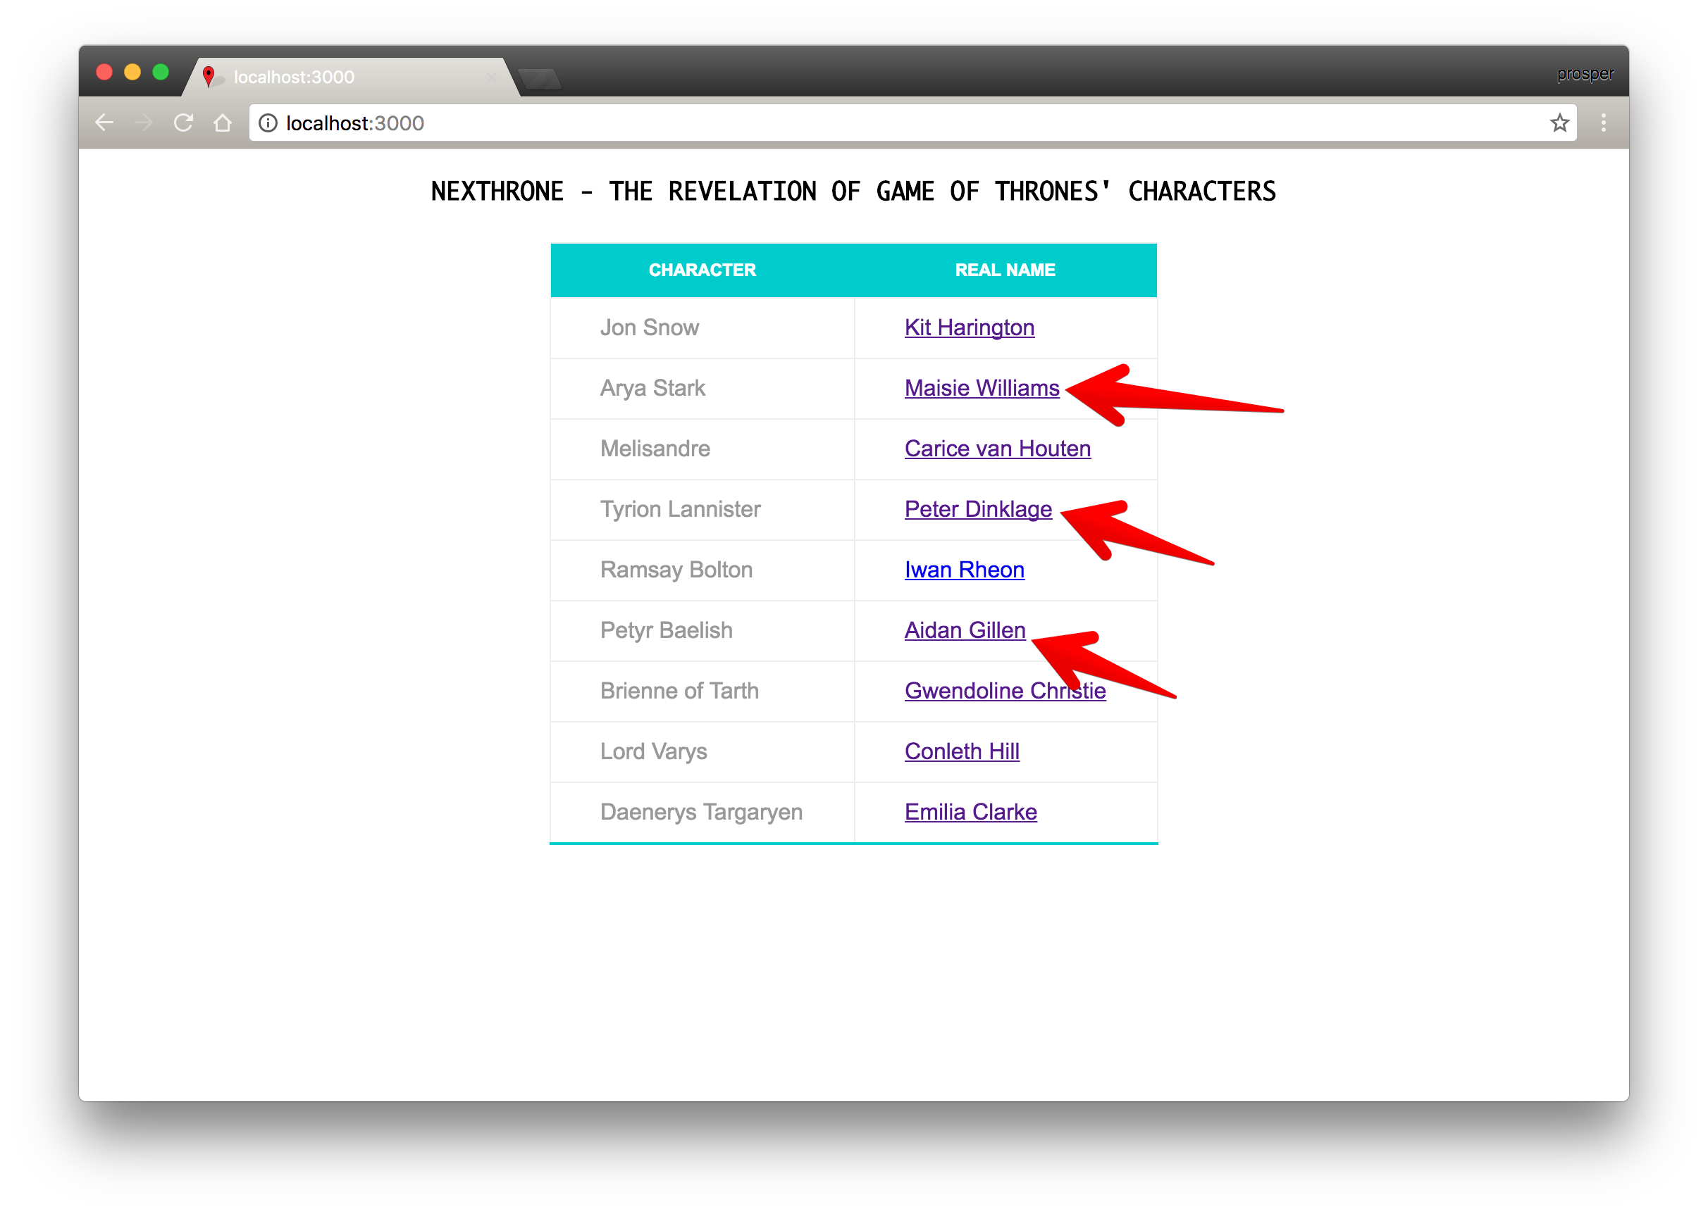The width and height of the screenshot is (1708, 1214).
Task: Click the forward navigation arrow
Action: point(144,123)
